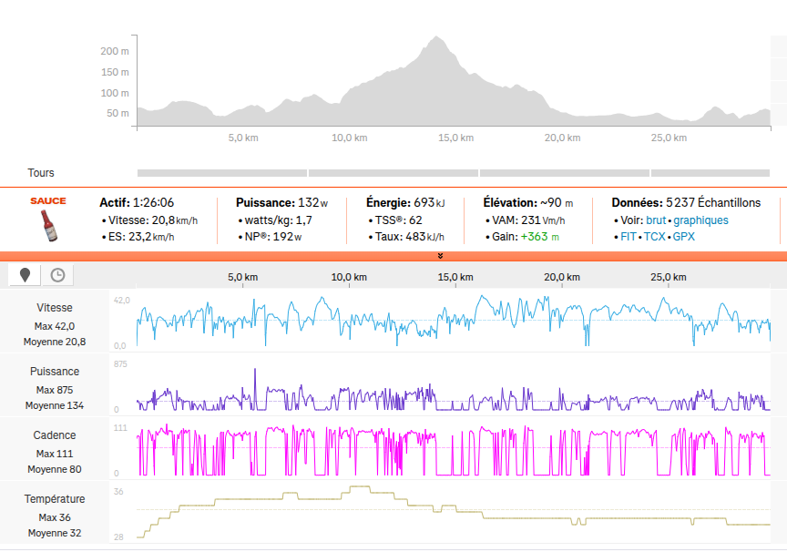787x552 pixels.
Task: Click the Taux: 483 kJ/h value
Action: (x=410, y=236)
